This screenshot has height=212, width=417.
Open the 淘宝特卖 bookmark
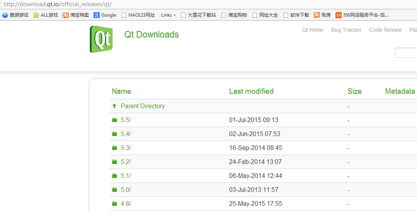(75, 15)
